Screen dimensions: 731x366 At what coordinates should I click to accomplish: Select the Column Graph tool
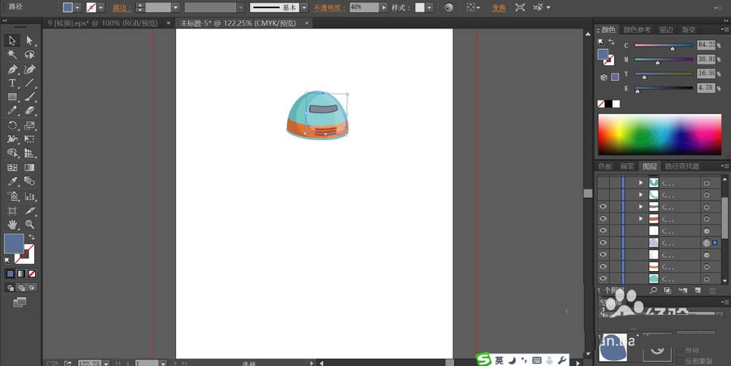point(29,196)
